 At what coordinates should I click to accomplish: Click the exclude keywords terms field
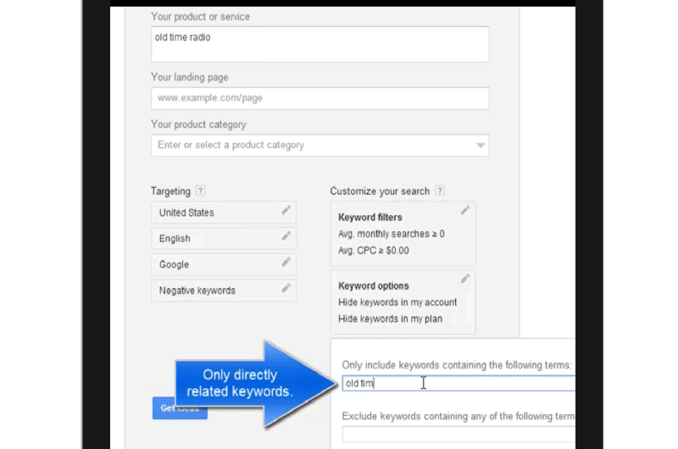(x=458, y=435)
